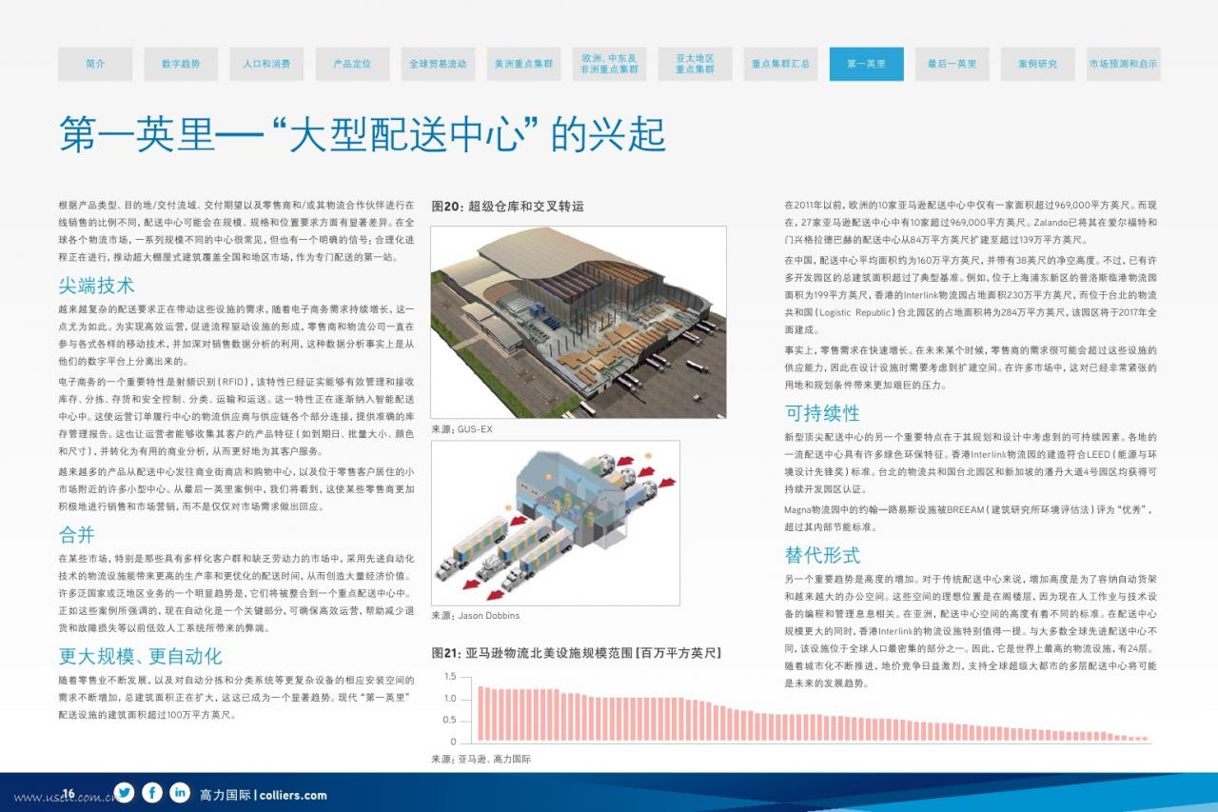Viewport: 1218px width, 812px height.
Task: Click the source label Jason Dobbins
Action: [x=475, y=615]
